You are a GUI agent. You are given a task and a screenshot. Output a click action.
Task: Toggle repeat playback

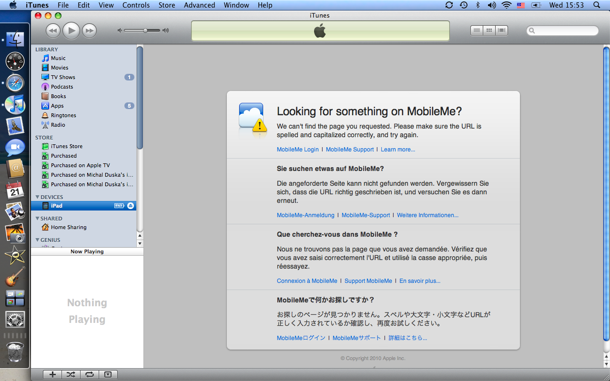[x=89, y=375]
